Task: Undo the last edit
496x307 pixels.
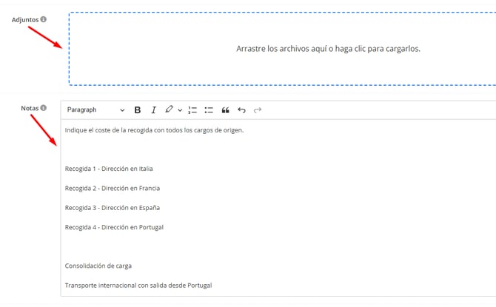Action: pyautogui.click(x=241, y=110)
